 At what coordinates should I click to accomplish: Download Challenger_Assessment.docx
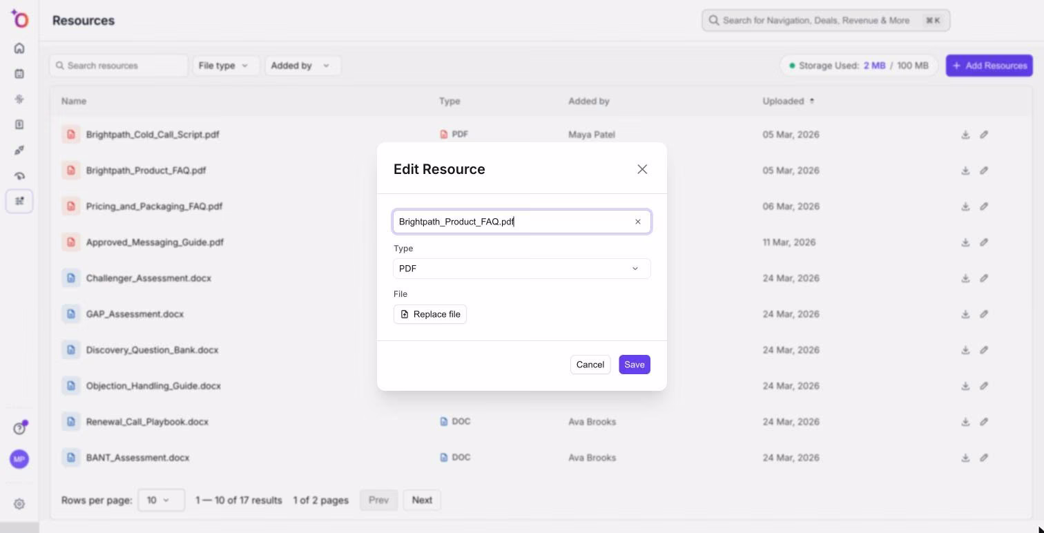click(x=965, y=278)
